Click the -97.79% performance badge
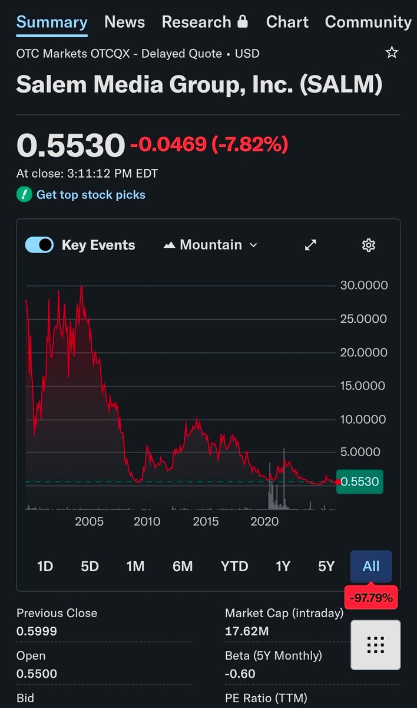 tap(371, 598)
